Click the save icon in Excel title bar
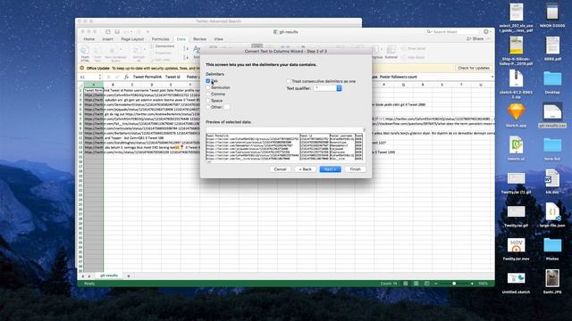This screenshot has height=321, width=572. (x=117, y=32)
